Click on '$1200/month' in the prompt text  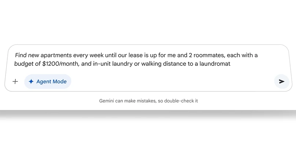coord(60,64)
